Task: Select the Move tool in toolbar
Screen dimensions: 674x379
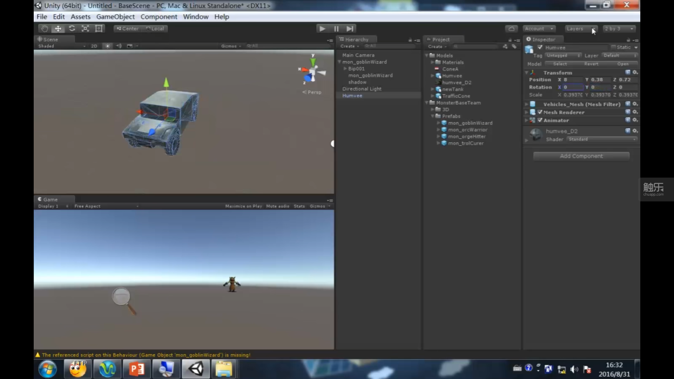Action: pos(57,28)
